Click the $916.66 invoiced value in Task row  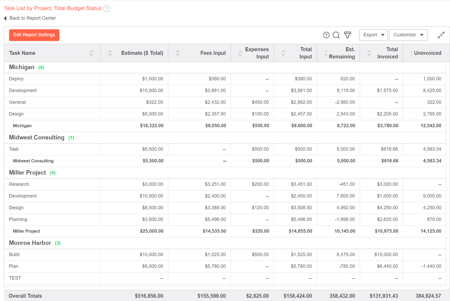tap(389, 149)
